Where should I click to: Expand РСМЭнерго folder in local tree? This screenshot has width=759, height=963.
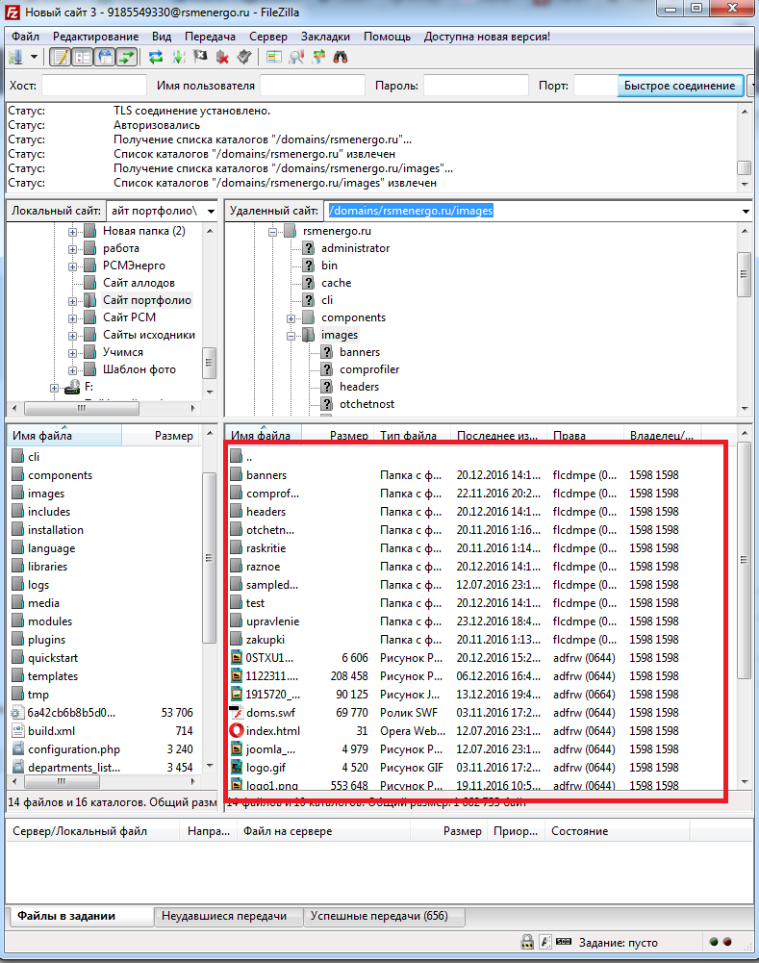[72, 266]
